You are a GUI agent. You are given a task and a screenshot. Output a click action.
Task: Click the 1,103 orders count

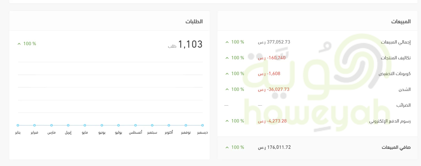(190, 44)
